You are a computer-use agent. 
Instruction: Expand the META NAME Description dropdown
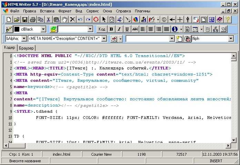click(x=104, y=38)
